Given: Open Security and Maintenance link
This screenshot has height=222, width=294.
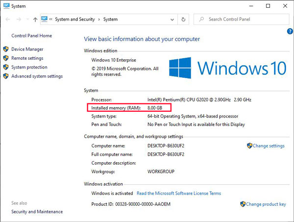Looking at the screenshot, I should click(x=37, y=212).
